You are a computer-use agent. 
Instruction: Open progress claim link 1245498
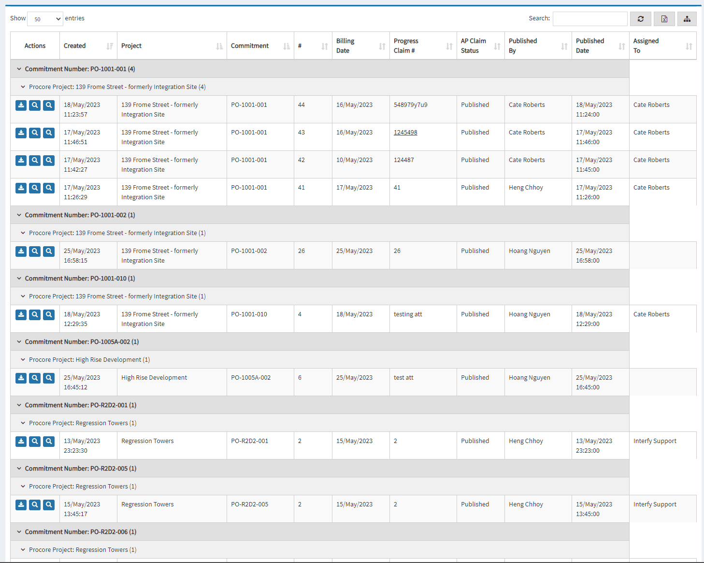405,132
